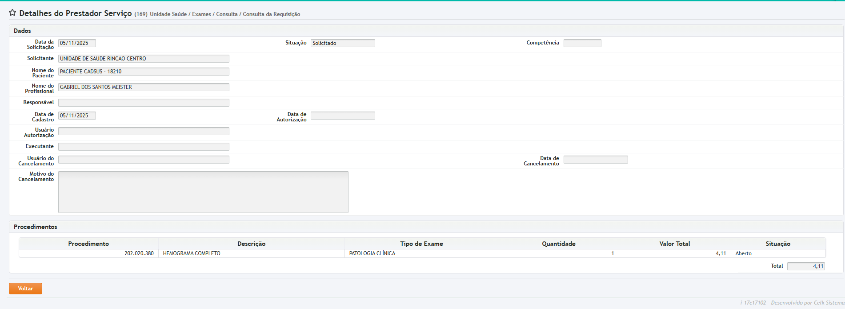845x309 pixels.
Task: Select the Situação Solicitado field
Action: click(x=342, y=43)
